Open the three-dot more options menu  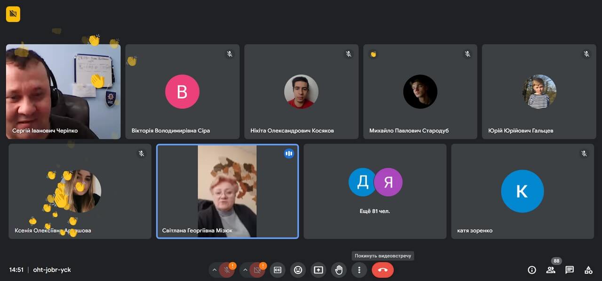[359, 270]
